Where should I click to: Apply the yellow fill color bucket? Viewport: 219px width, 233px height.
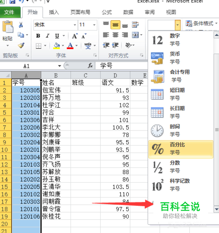57,46
